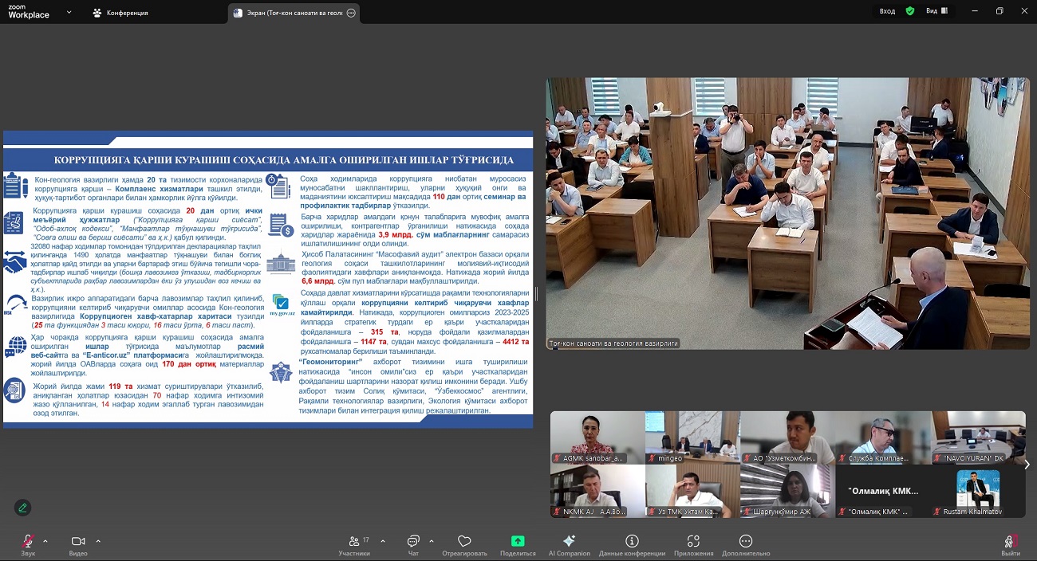Open Приложения apps panel

(693, 543)
